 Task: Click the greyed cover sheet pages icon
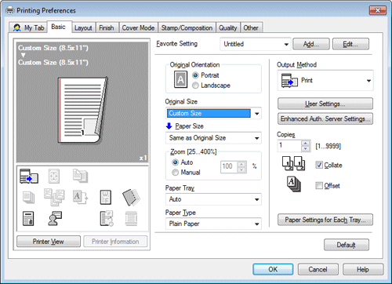[80, 176]
